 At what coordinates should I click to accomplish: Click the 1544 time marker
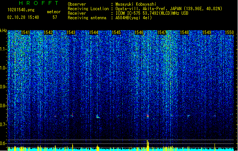[x=94, y=32]
